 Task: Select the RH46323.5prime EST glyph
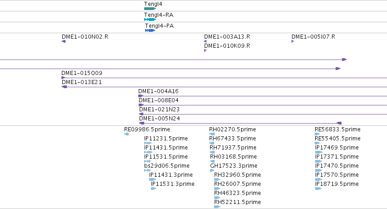[x=217, y=198]
